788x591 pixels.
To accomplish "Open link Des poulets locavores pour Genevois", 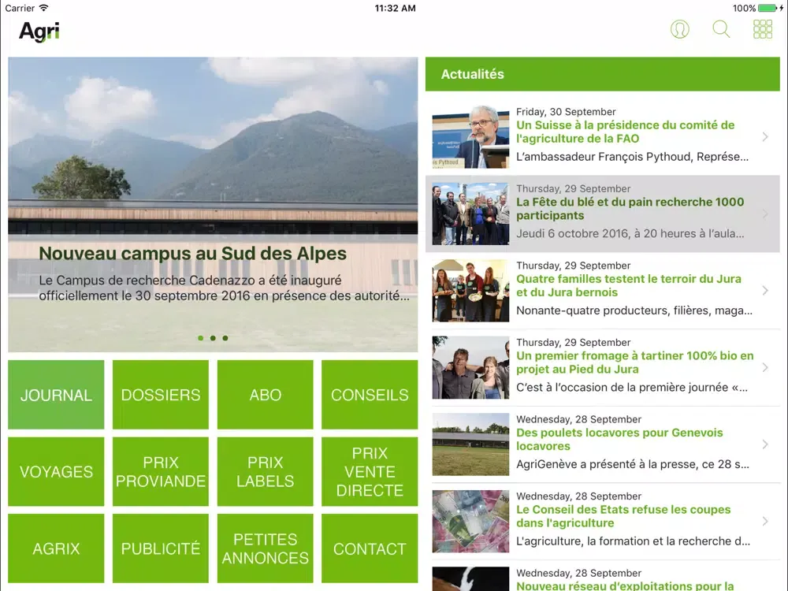I will point(619,439).
